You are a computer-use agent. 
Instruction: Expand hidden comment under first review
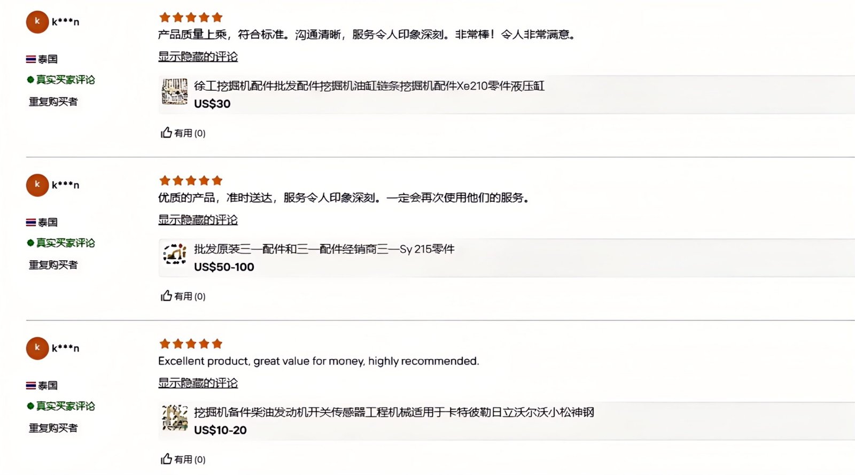tap(198, 57)
